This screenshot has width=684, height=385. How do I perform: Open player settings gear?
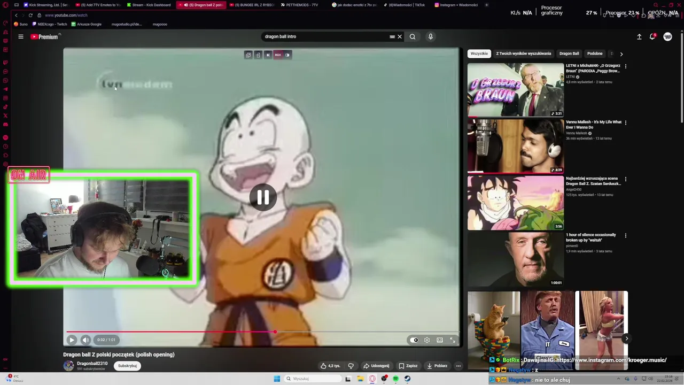click(x=427, y=340)
